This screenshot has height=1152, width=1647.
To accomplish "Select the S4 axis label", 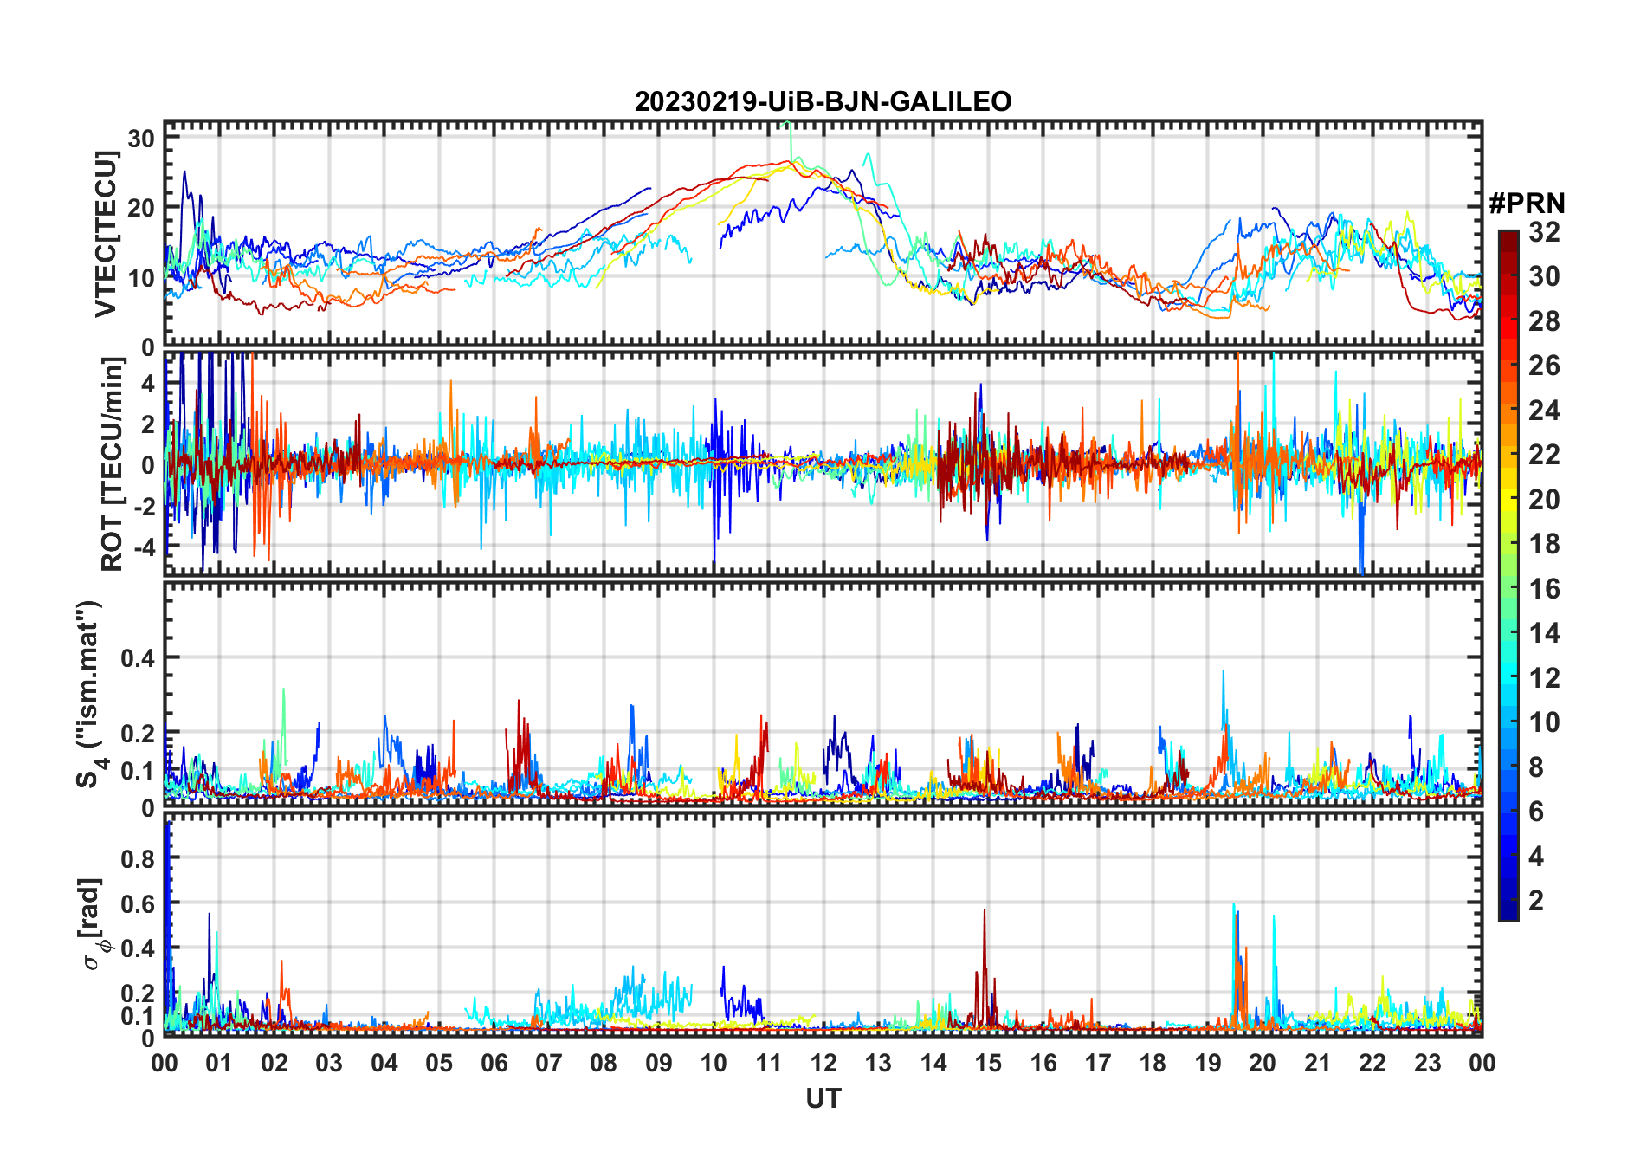I will [89, 694].
